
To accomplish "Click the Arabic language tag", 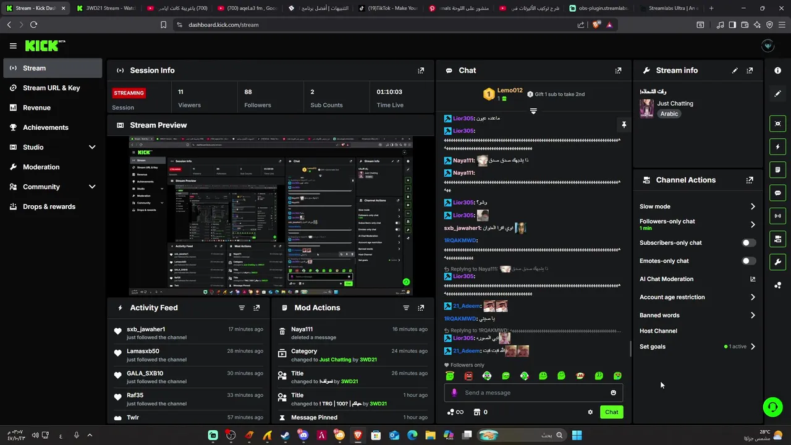I will [669, 114].
